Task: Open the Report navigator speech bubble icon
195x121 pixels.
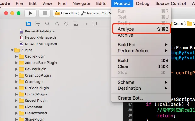Action: 95,24
